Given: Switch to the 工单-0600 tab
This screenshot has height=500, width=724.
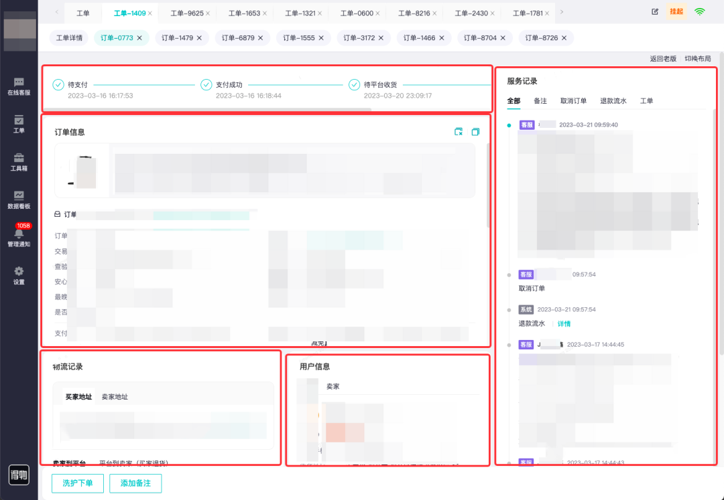Looking at the screenshot, I should 357,13.
